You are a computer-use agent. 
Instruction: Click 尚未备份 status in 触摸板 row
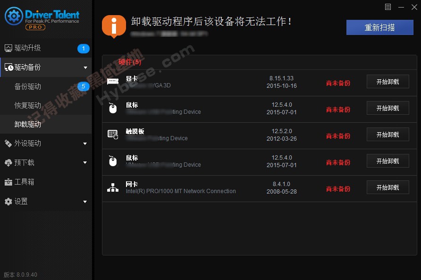[338, 136]
